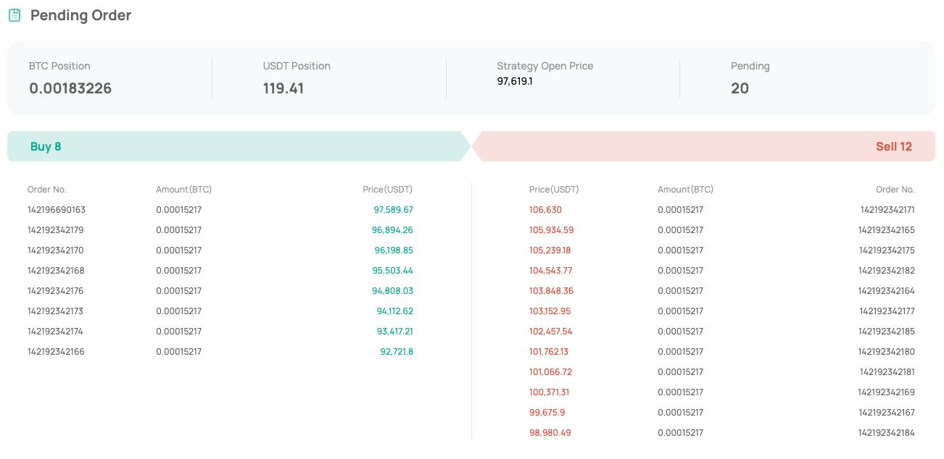Click the buy-side Order No. column header

pyautogui.click(x=47, y=190)
